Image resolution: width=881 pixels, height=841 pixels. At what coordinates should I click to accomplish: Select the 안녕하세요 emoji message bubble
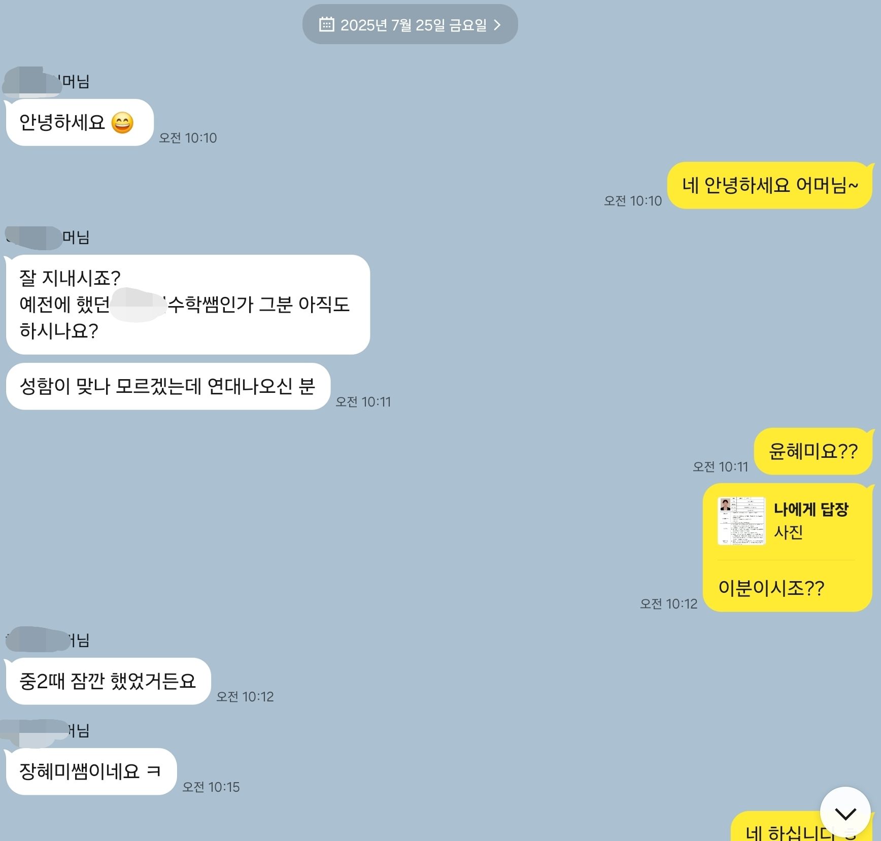tap(79, 123)
